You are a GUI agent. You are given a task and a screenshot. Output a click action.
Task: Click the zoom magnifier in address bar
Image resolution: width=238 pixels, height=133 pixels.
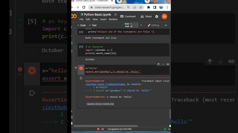(128, 7)
